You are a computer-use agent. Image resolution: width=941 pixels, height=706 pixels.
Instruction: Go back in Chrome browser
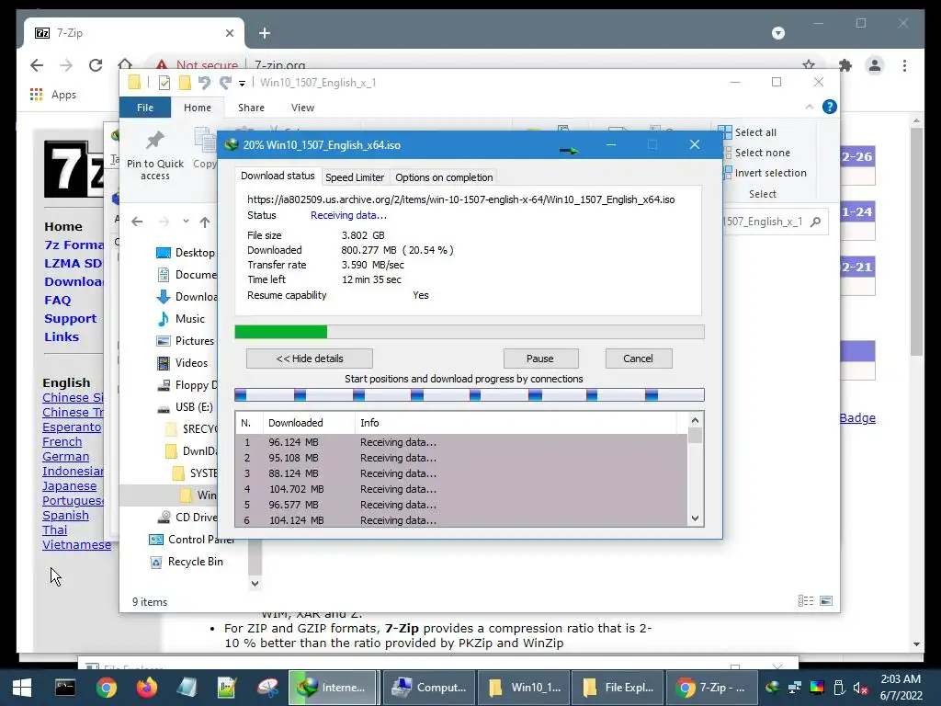point(37,65)
